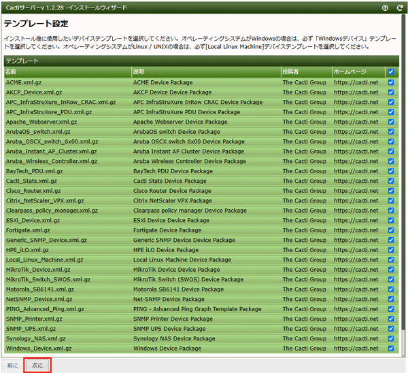Select APC_InfraStruXure_InRow_CRAC.xml.gz name
Screen dimensions: 408x373
point(61,102)
